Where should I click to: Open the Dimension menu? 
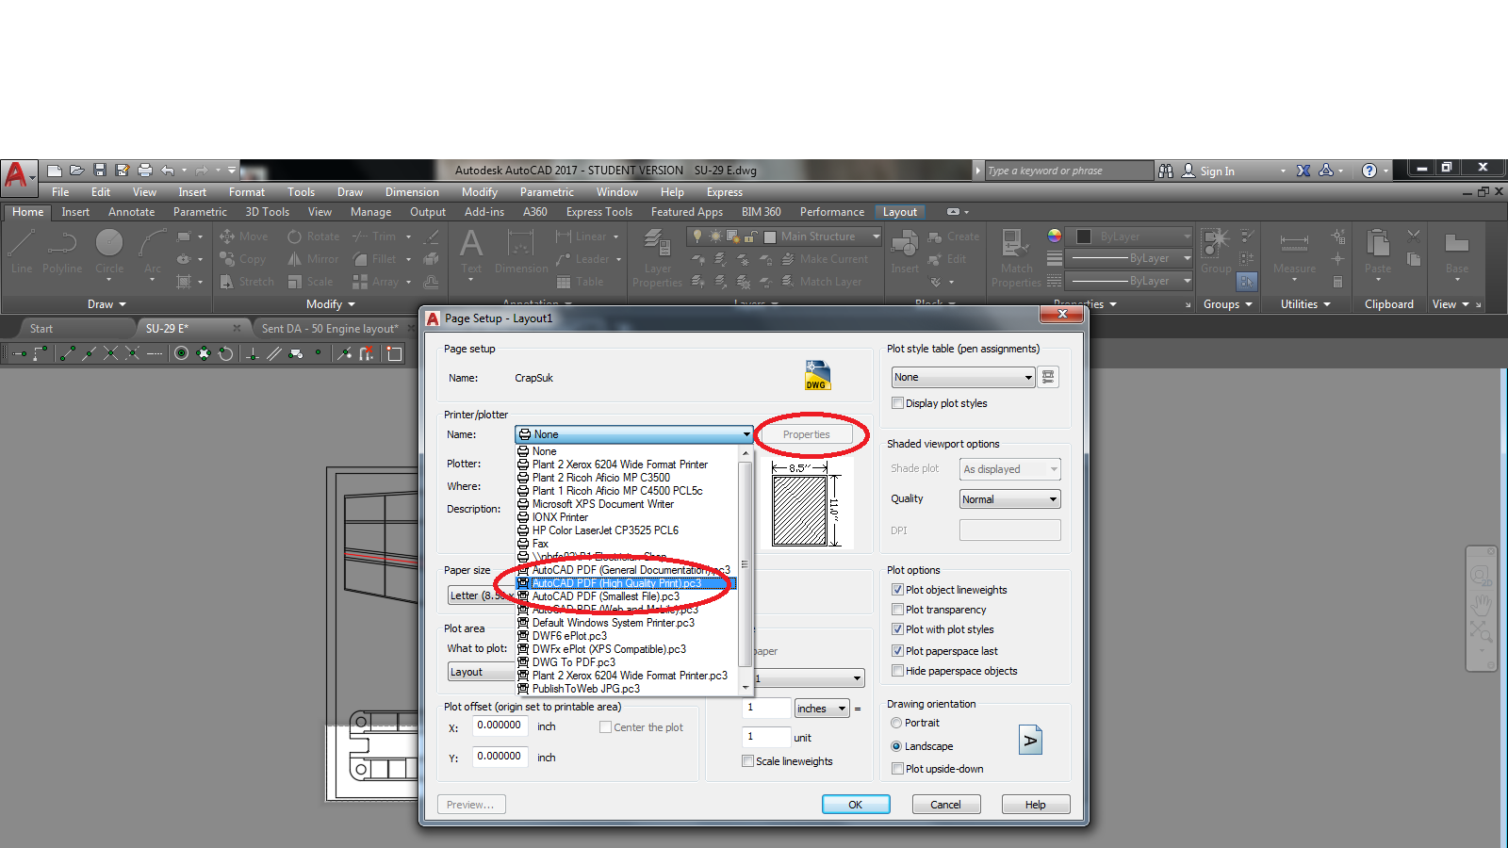(x=412, y=192)
